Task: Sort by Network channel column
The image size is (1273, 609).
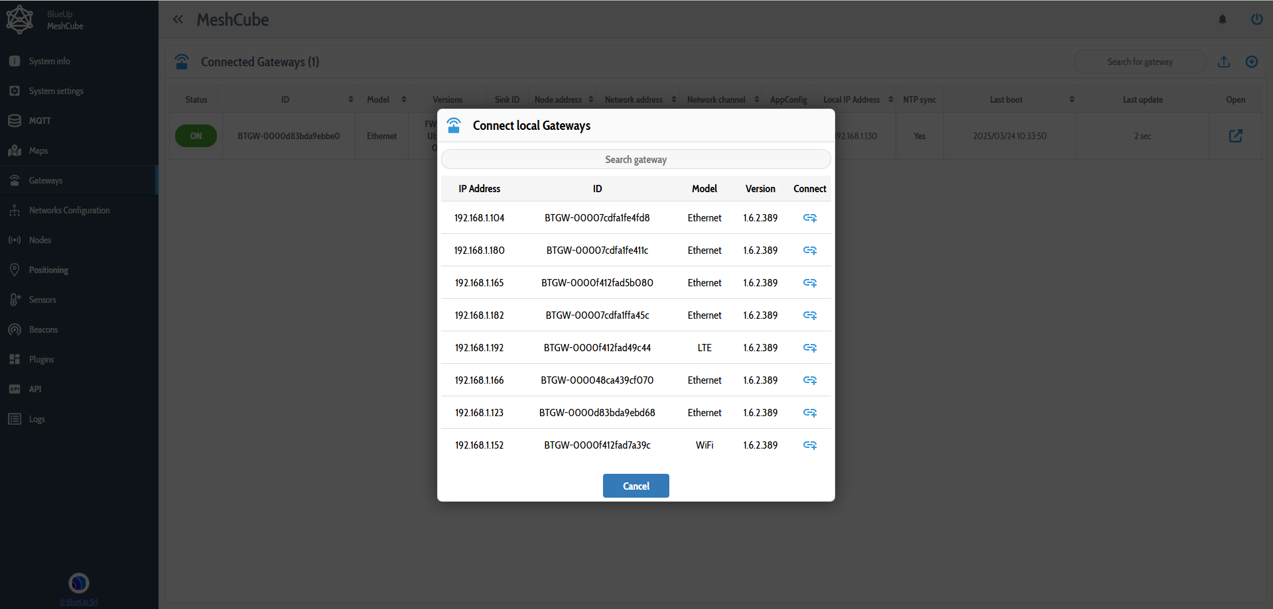Action: [x=756, y=99]
